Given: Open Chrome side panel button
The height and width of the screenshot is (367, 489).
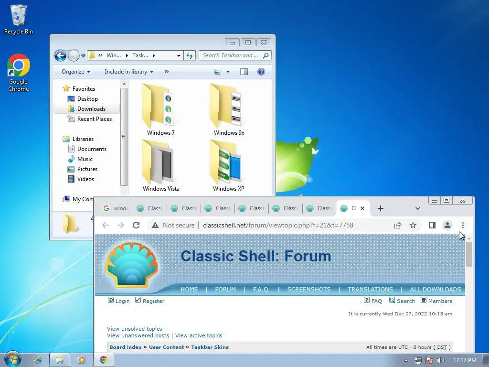Looking at the screenshot, I should [432, 225].
